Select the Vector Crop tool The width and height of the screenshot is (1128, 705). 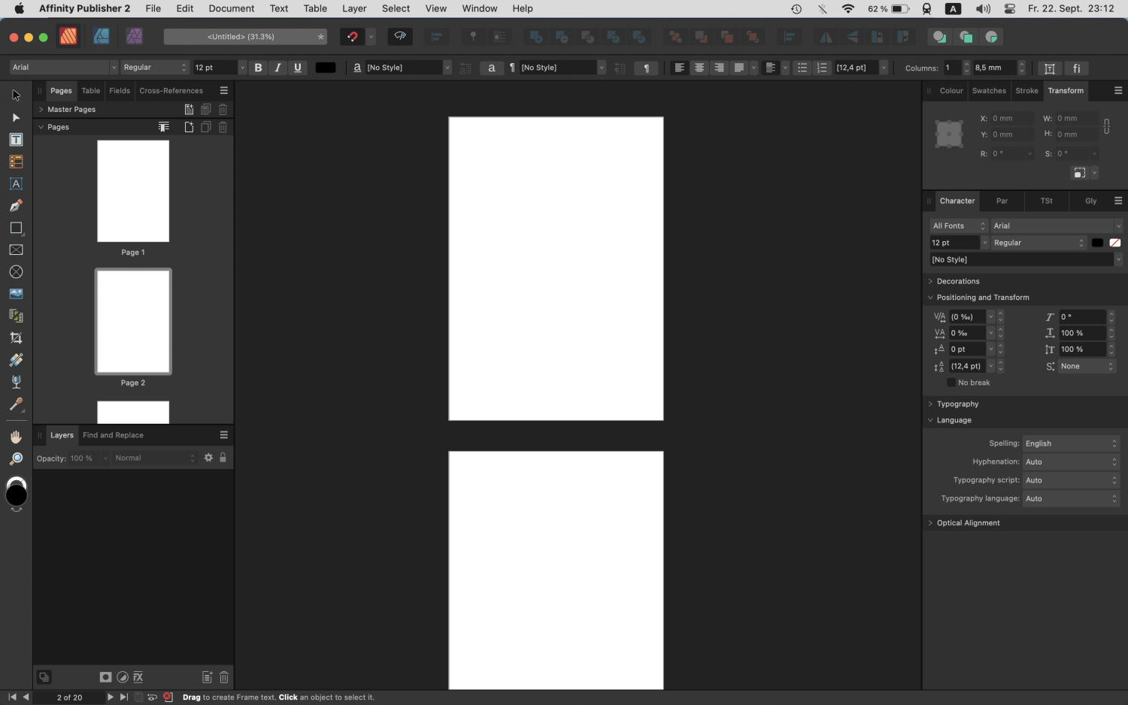16,337
